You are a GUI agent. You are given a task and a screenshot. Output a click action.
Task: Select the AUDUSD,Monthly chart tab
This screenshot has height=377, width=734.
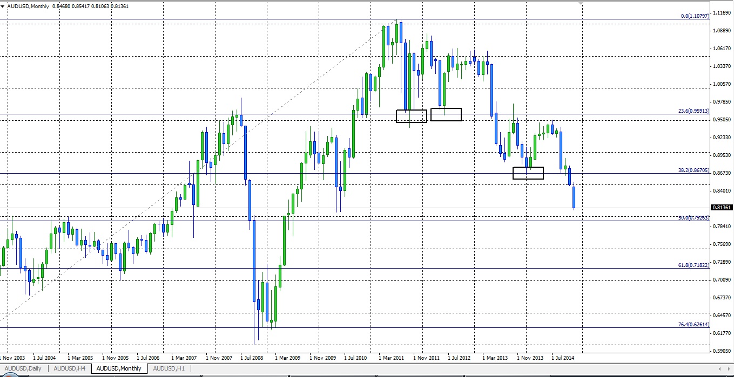coord(119,368)
